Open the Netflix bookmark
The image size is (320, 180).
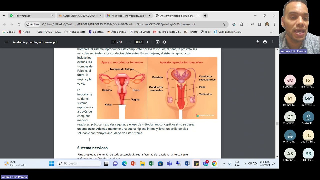tap(24, 32)
